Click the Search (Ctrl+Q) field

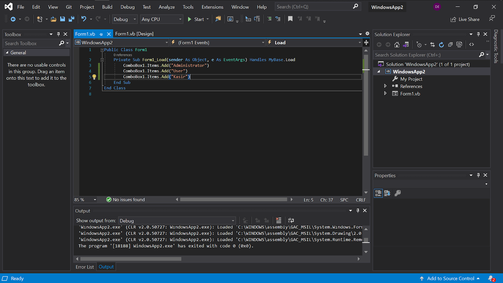coord(318,7)
